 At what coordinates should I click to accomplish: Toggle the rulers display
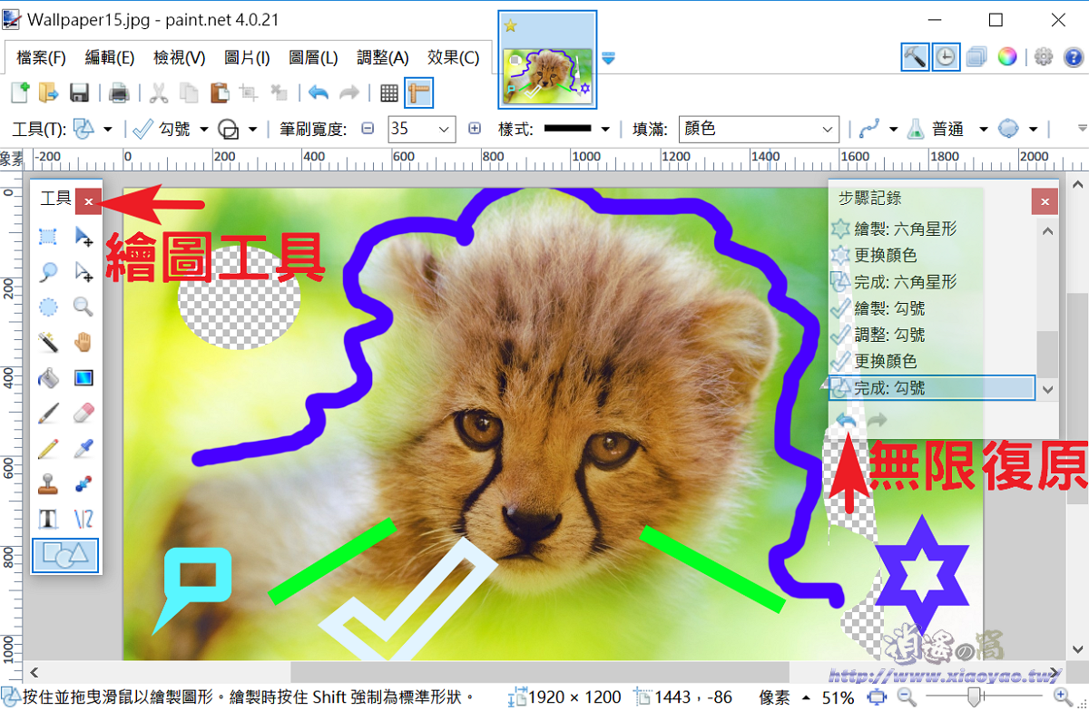pos(418,93)
